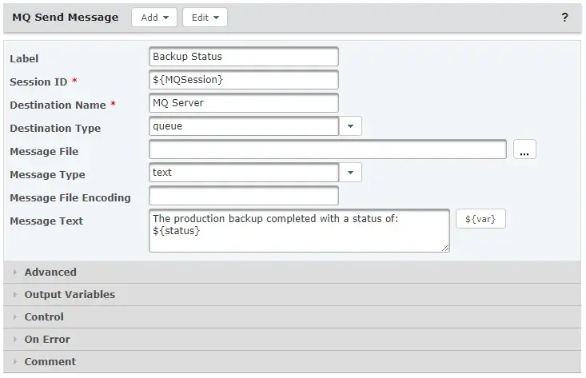Click the Message File path field
The height and width of the screenshot is (378, 586).
327,150
